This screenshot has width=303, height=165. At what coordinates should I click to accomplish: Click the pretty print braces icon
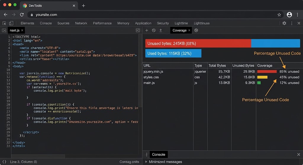(x=4, y=162)
